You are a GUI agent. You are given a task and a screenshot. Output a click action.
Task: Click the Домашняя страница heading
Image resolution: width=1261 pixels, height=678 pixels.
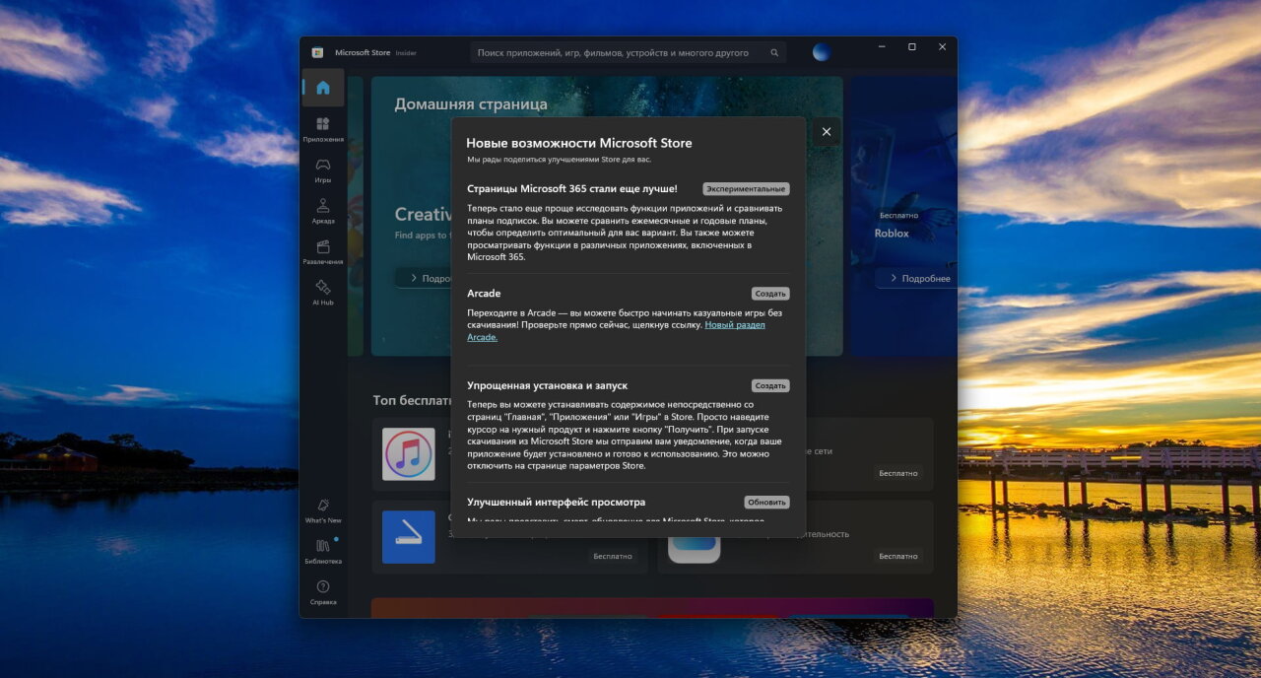(471, 103)
